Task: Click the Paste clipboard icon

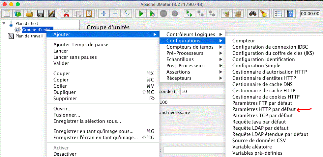Action: [x=89, y=14]
